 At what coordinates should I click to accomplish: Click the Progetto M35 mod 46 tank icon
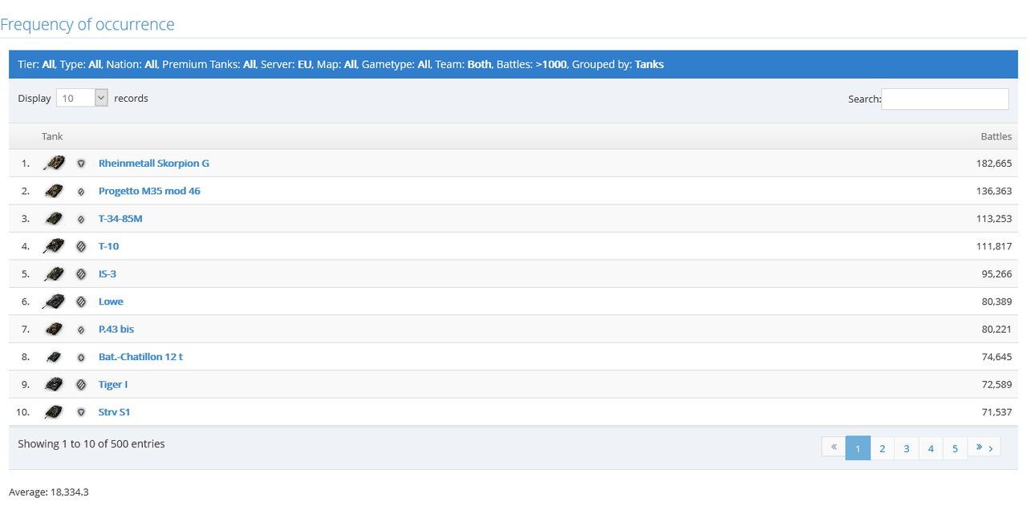tap(55, 191)
